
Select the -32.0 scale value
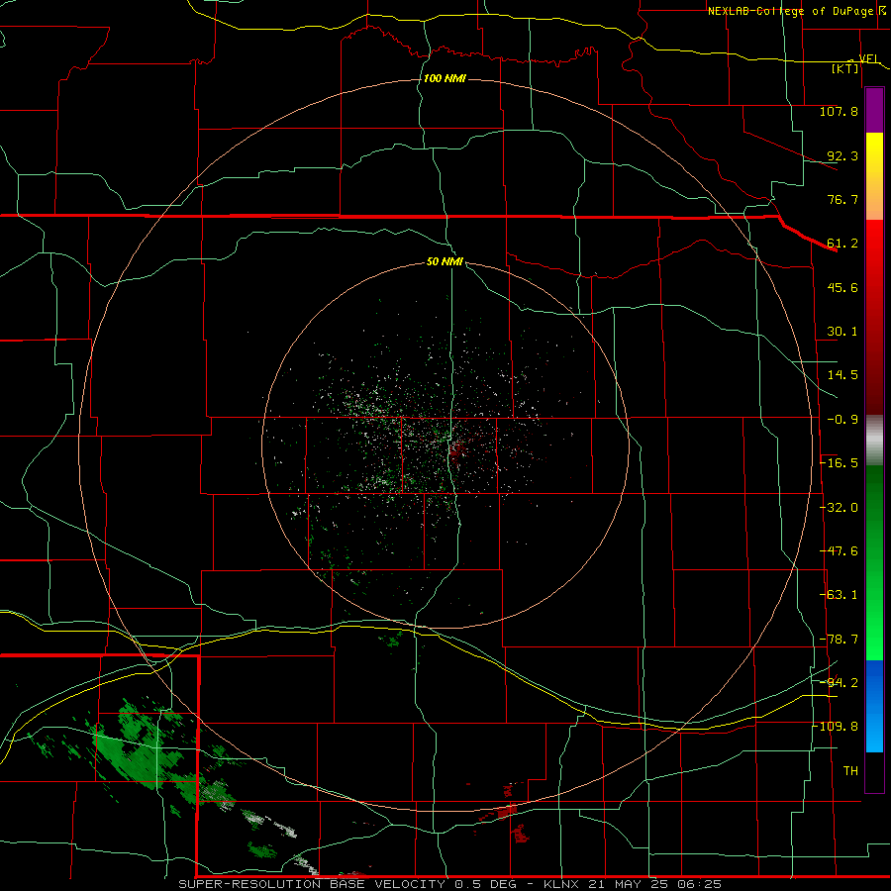[839, 508]
